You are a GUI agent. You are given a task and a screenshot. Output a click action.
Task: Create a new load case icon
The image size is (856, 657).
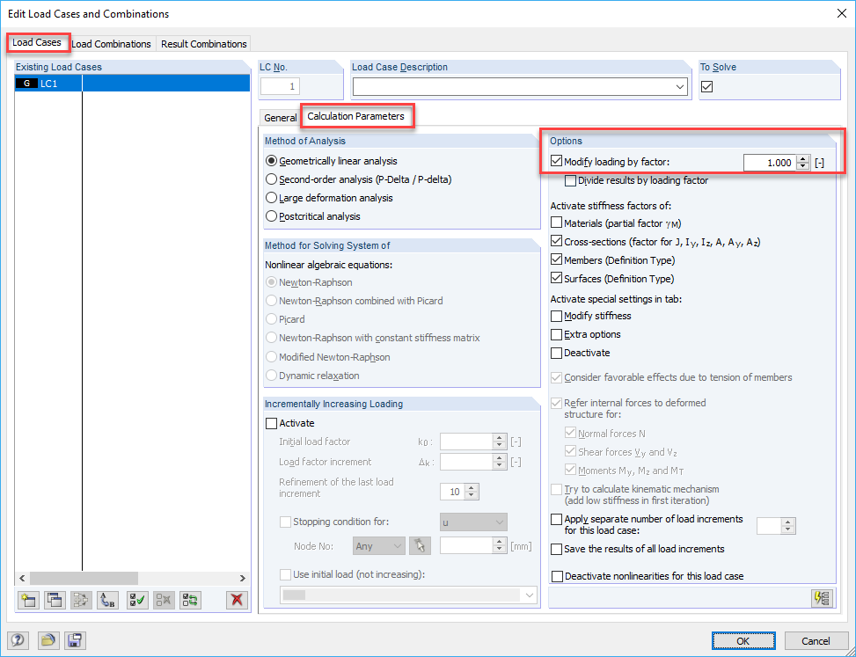(x=27, y=600)
